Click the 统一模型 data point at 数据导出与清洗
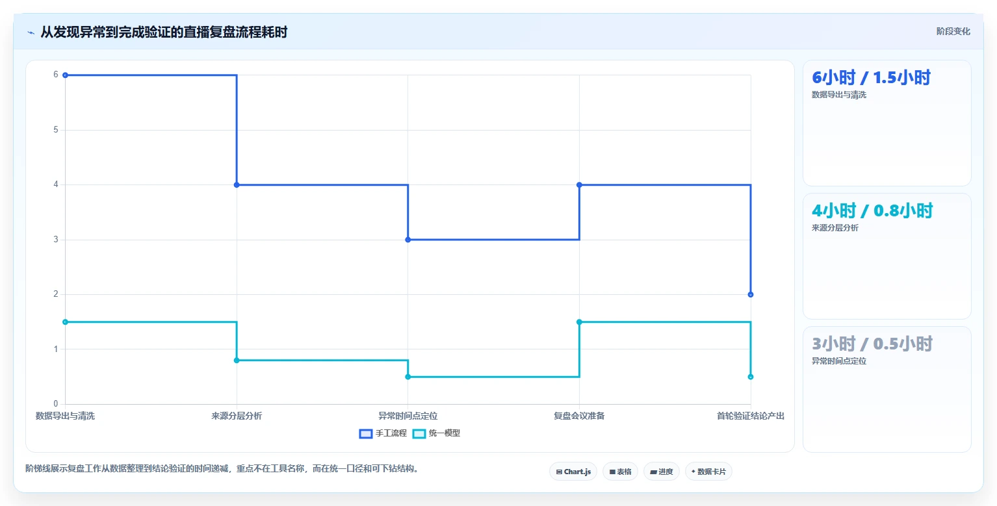This screenshot has height=506, width=997. point(65,322)
